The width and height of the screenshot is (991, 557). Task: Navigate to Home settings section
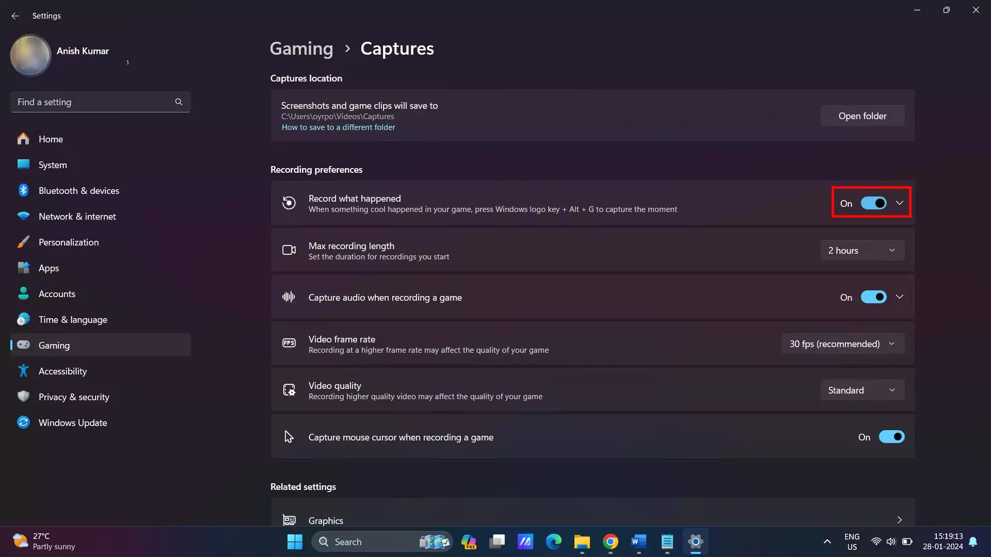[x=51, y=139]
